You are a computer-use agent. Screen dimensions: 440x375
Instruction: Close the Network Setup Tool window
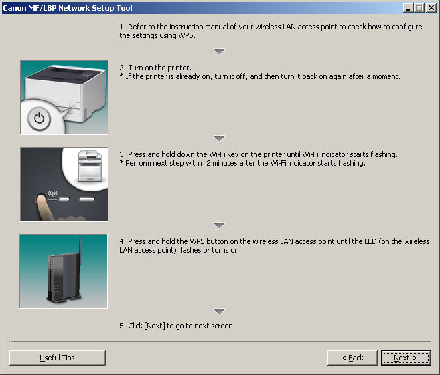431,7
